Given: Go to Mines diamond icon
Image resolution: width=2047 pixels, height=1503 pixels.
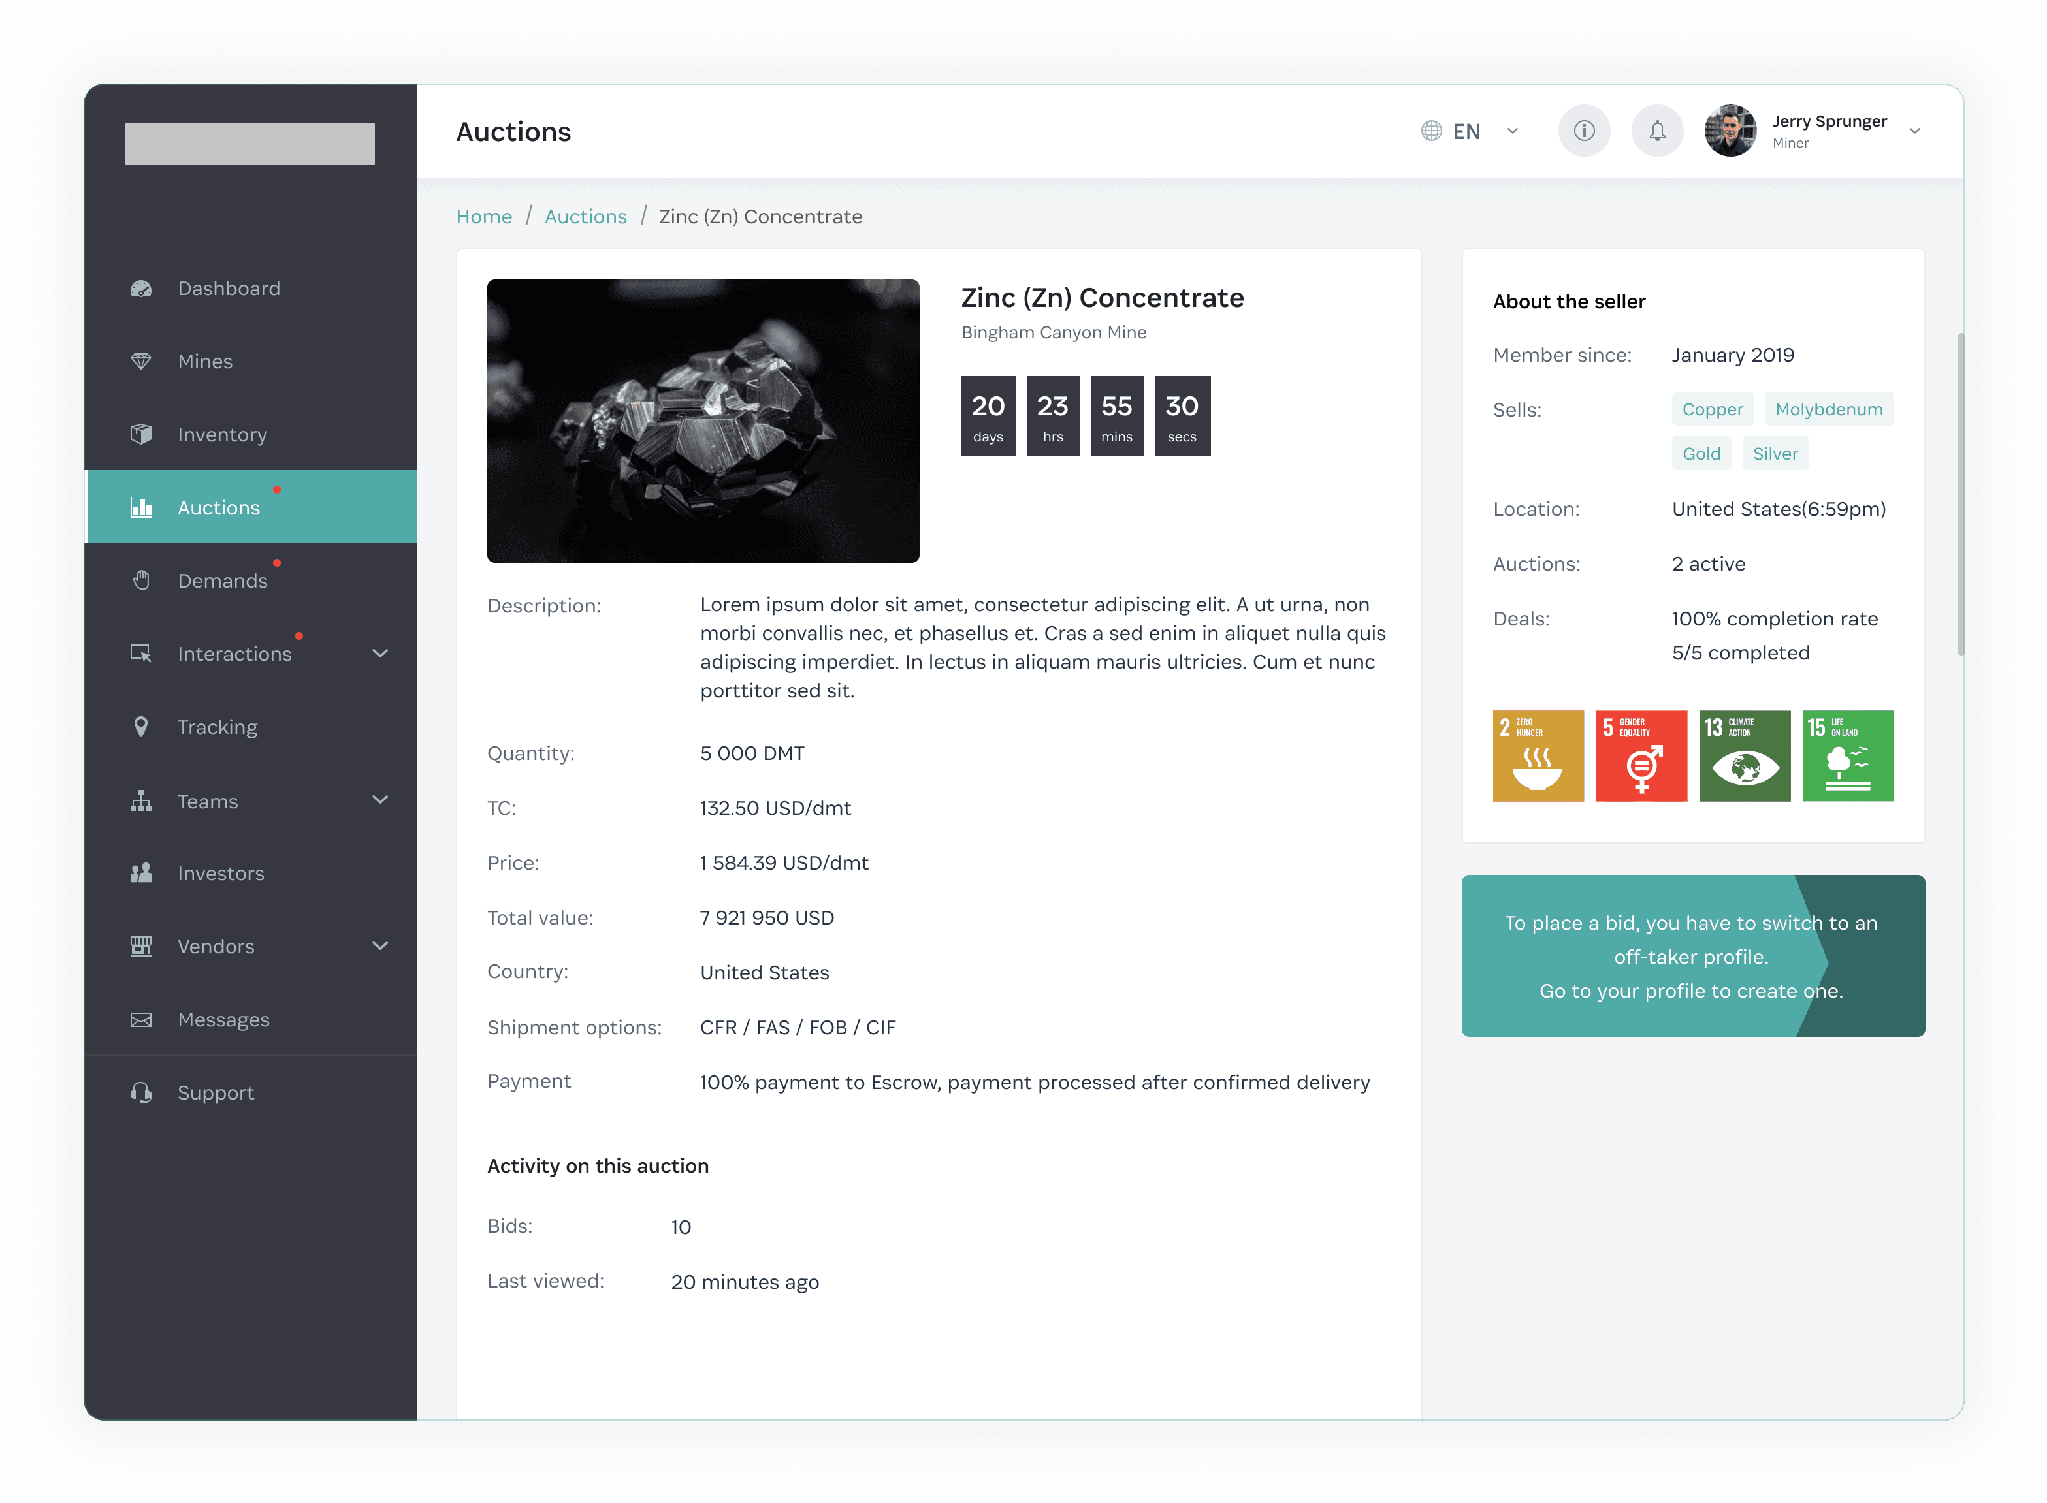Looking at the screenshot, I should (141, 361).
